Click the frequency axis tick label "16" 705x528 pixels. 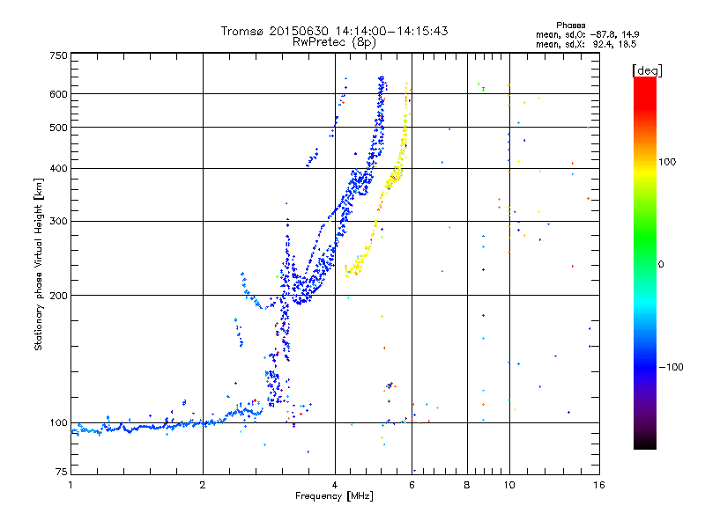pos(599,485)
